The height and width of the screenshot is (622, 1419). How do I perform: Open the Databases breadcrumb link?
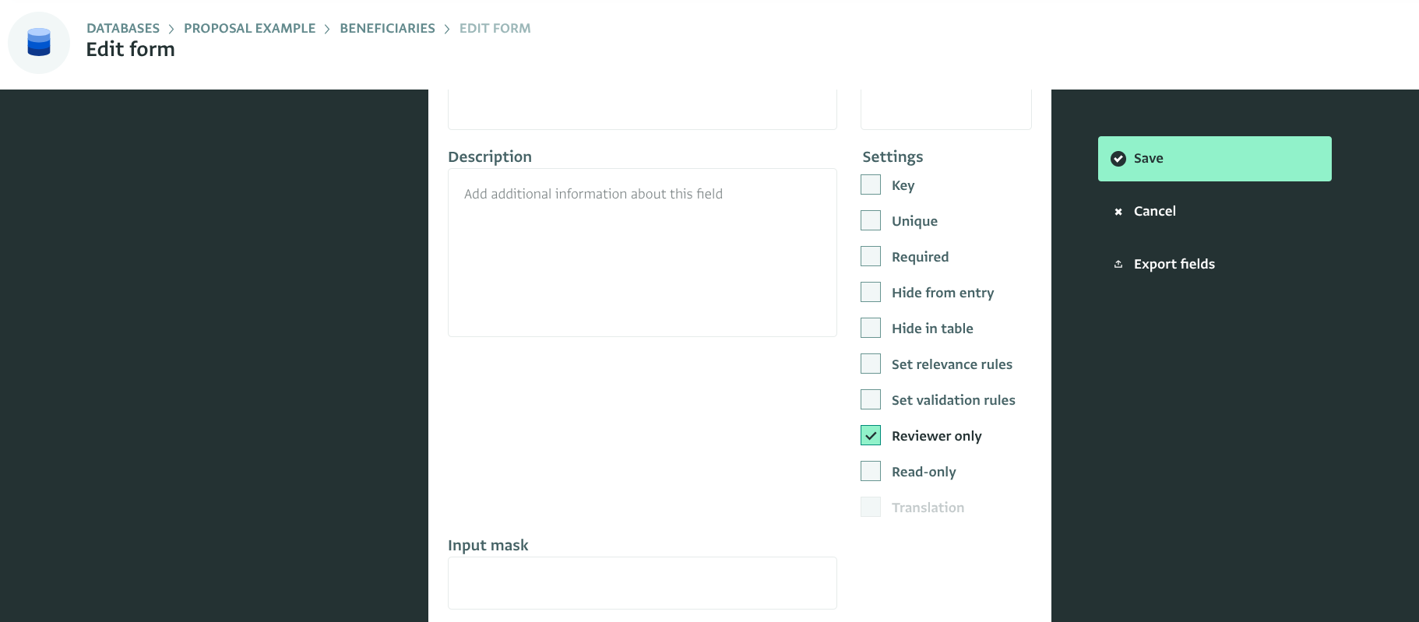123,28
